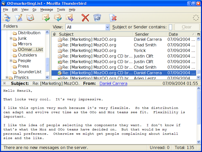Click the Stop icon in the toolbar

[x=113, y=18]
